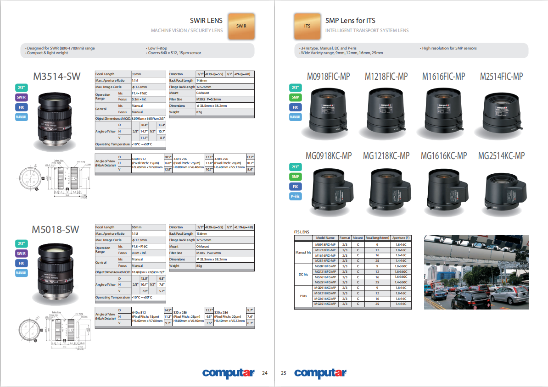
Task: Click the FIX badge beside the M3514-SW lens
Action: tap(21, 107)
